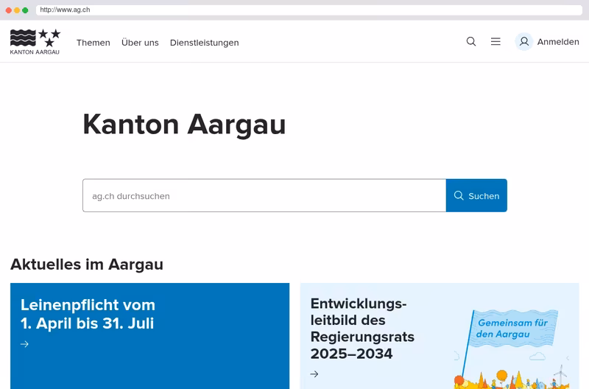
Task: Open the Dienstleistungen menu
Action: click(x=205, y=43)
